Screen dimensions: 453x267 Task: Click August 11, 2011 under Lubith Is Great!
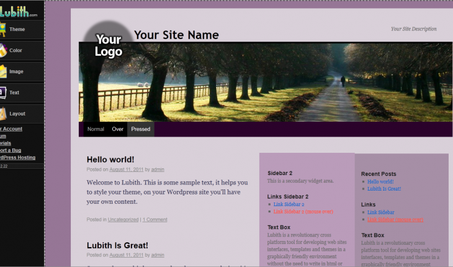click(126, 255)
